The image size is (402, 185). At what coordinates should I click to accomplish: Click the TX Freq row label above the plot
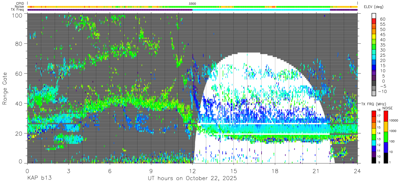coord(18,10)
